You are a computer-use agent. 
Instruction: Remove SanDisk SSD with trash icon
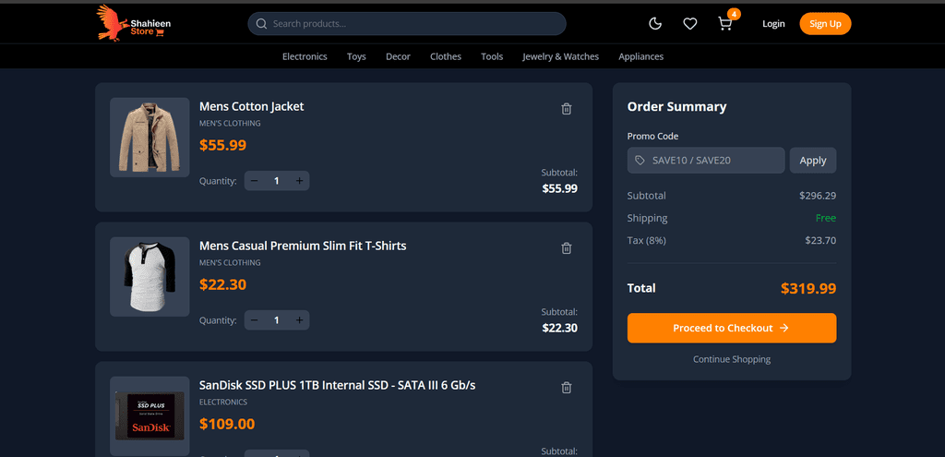(567, 387)
